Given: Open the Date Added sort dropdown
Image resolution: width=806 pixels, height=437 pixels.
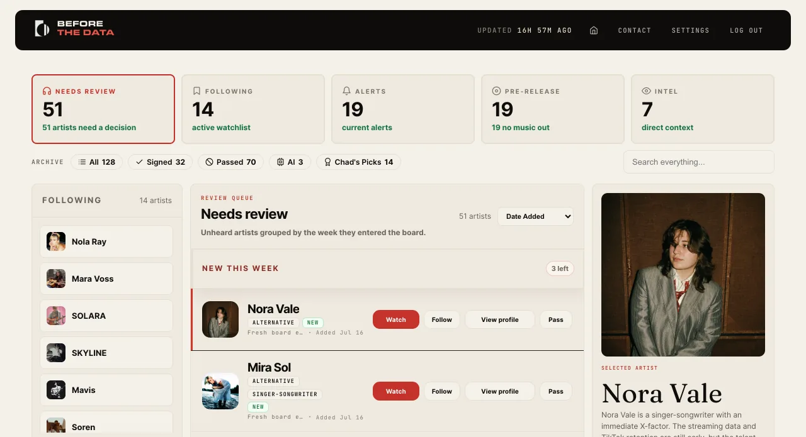Looking at the screenshot, I should 536,216.
